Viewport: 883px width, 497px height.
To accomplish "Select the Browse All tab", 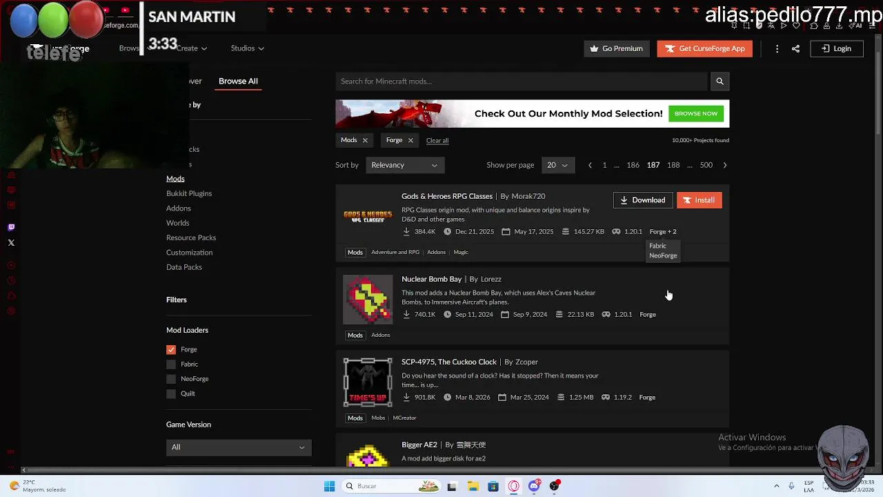I will coord(238,81).
